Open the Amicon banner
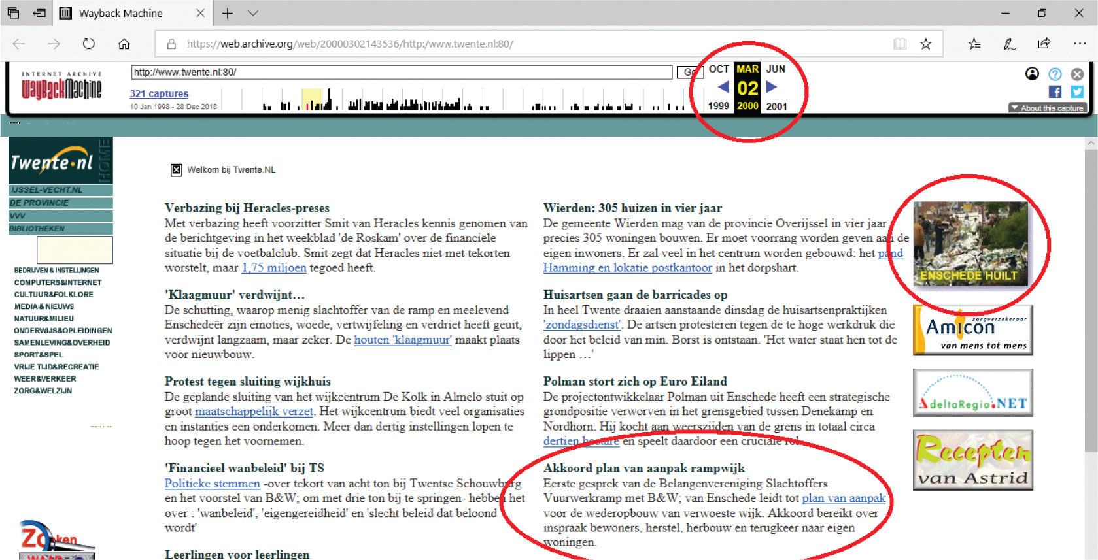 (973, 330)
